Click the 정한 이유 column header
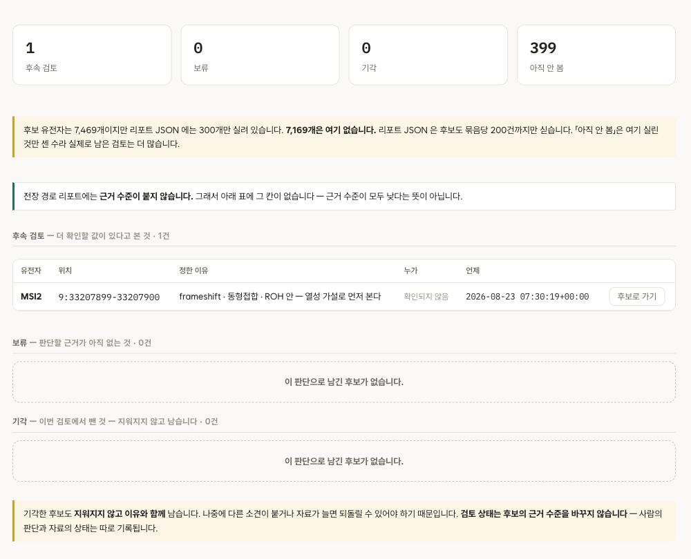This screenshot has width=691, height=559. [193, 271]
